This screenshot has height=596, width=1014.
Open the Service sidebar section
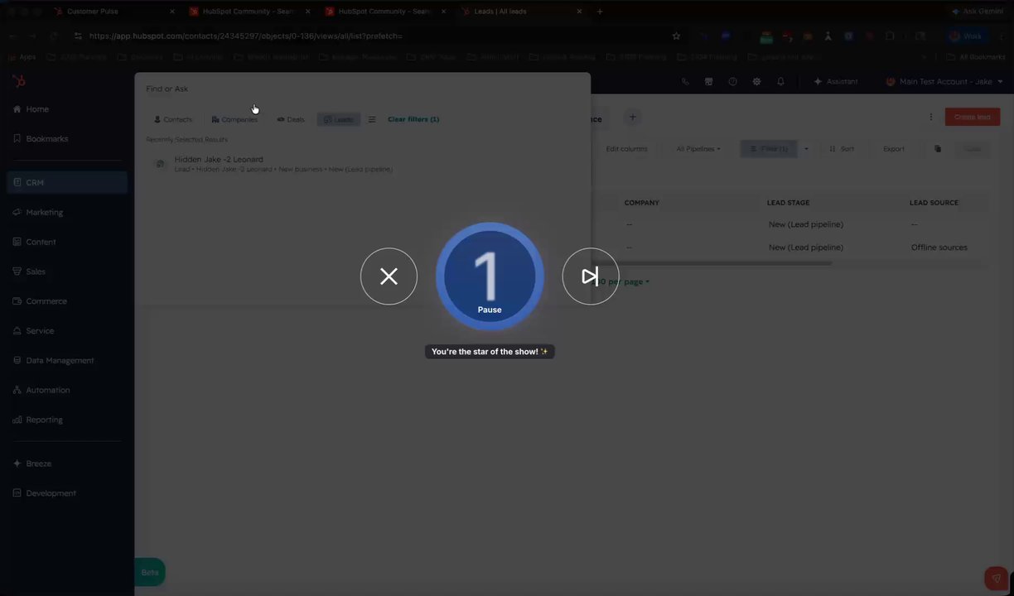click(40, 331)
